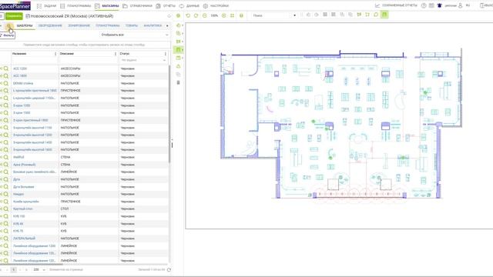Click the zoom in plus icon
Viewport: 493px width, 277px height.
pyautogui.click(x=224, y=15)
